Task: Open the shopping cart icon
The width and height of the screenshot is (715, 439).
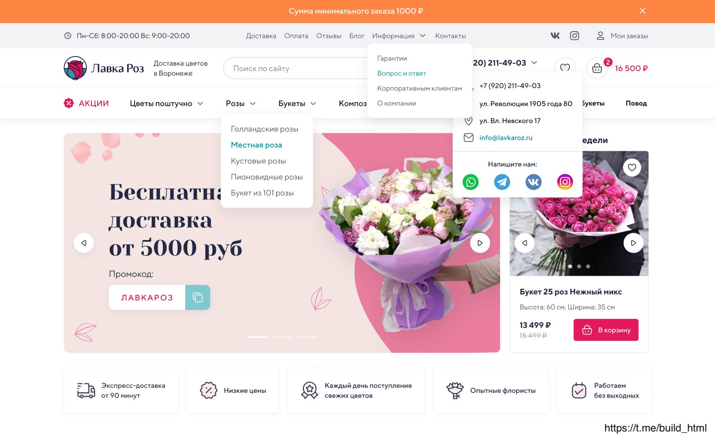Action: click(x=597, y=68)
